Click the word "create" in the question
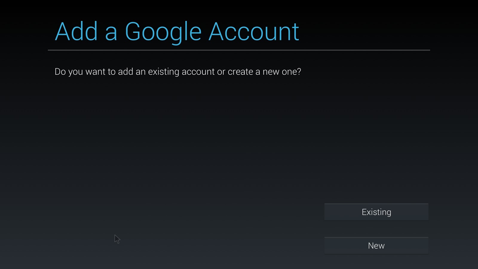Screen dimensions: 478x269 240,72
